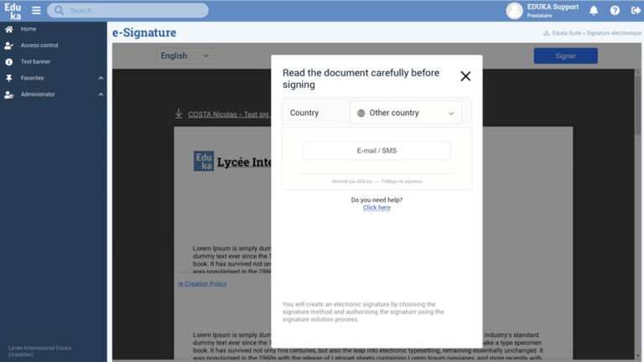Open the help question mark icon

[615, 11]
